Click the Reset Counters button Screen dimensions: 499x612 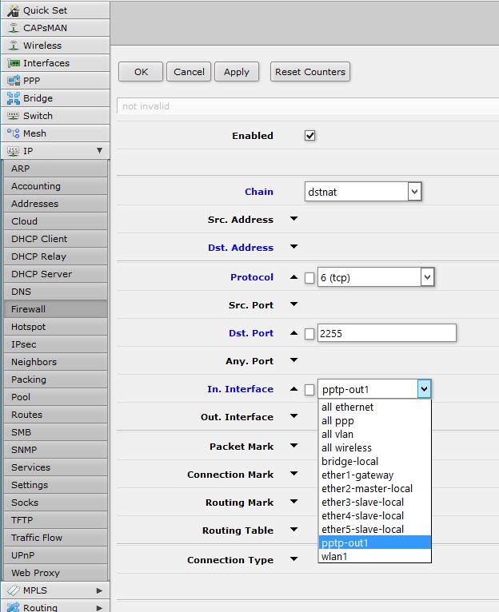click(x=310, y=72)
